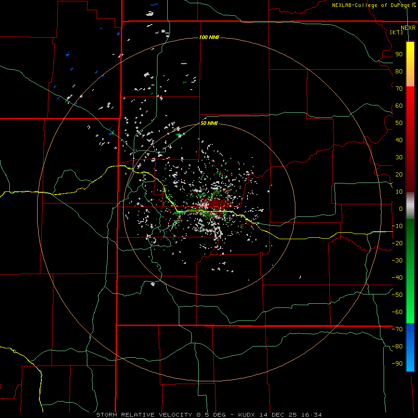This screenshot has width=418, height=418.
Task: Click the -20 value on velocity scale
Action: point(397,243)
